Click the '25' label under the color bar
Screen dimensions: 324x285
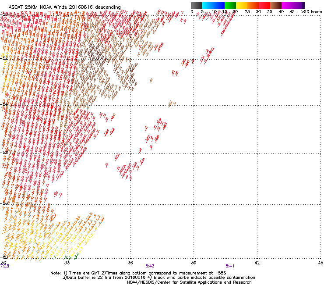pyautogui.click(x=247, y=12)
